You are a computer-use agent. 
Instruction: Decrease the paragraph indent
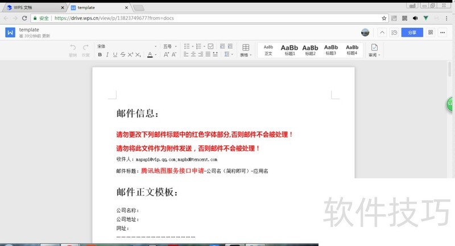click(222, 47)
